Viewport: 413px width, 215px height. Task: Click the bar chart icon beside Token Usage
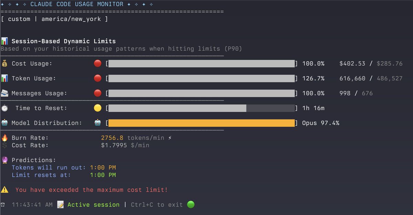pos(4,78)
